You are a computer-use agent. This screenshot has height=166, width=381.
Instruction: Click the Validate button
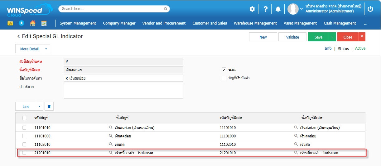point(292,37)
